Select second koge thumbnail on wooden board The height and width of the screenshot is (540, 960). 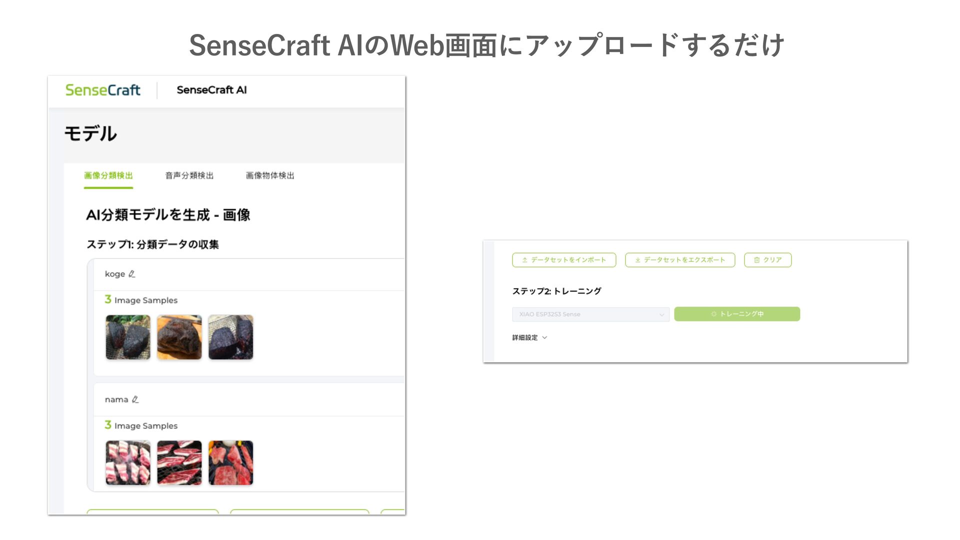[x=179, y=337]
